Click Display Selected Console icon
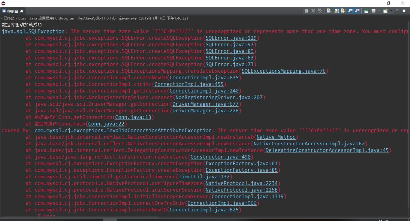 373,11
